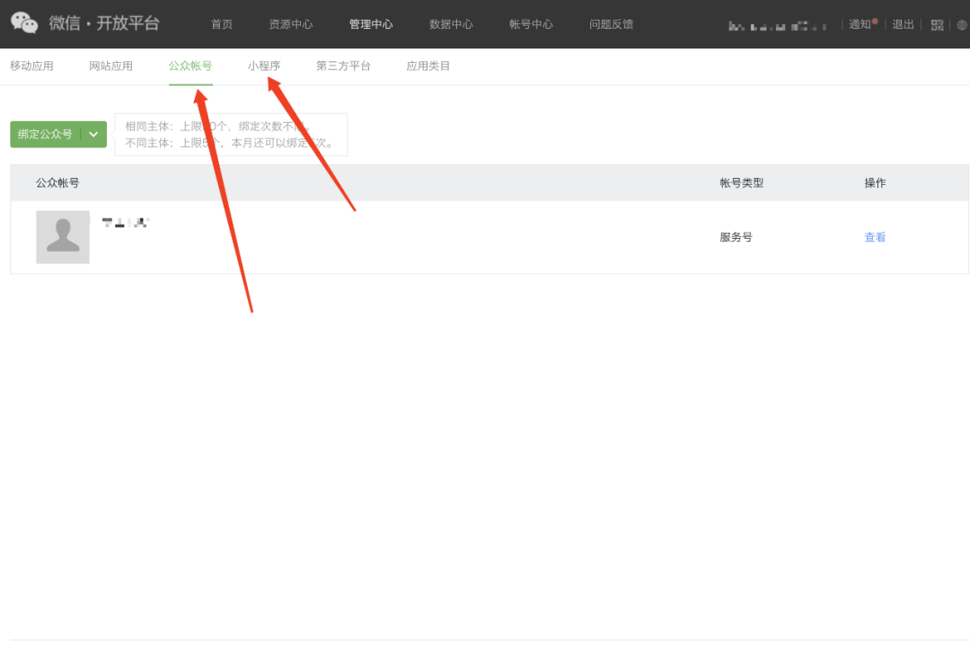This screenshot has height=645, width=970.
Task: Open the 资源中心 menu item
Action: [290, 24]
